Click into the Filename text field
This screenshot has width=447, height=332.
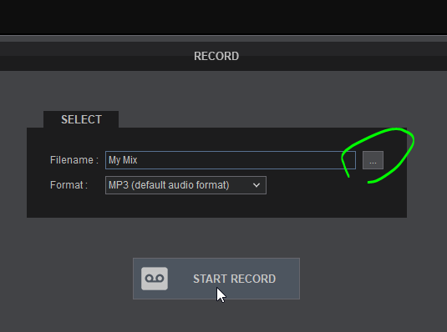231,160
